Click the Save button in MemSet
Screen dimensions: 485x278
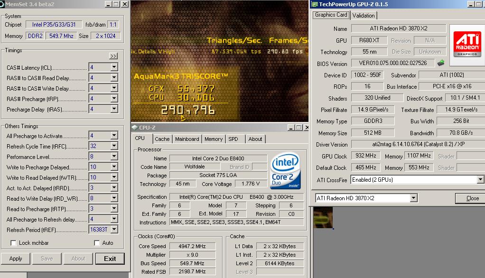coord(47,259)
